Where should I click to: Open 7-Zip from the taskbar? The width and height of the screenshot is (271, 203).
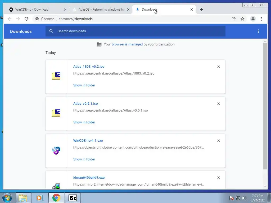coord(73,198)
